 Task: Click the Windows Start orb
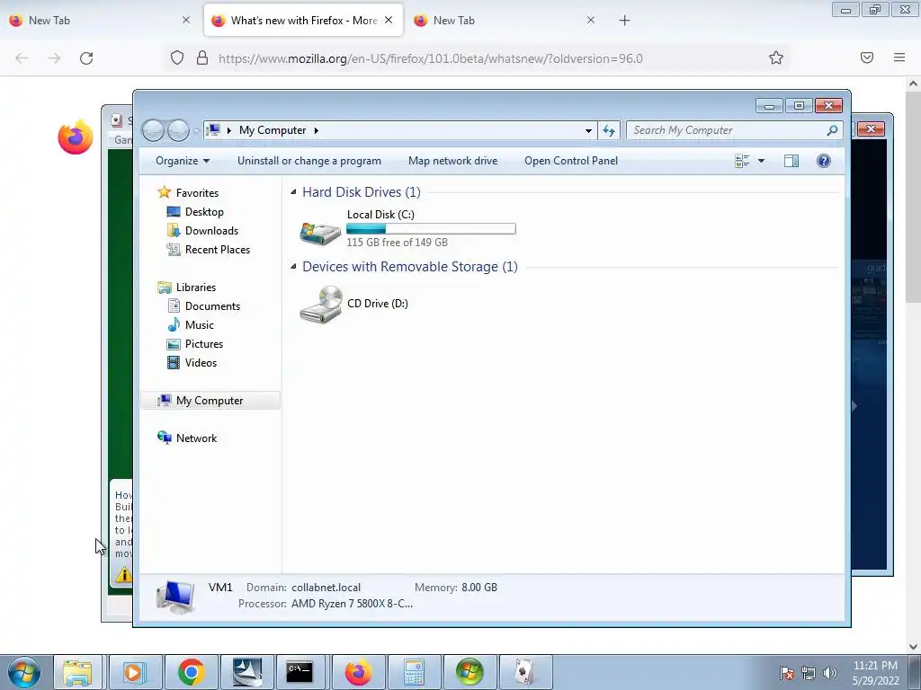pyautogui.click(x=24, y=672)
